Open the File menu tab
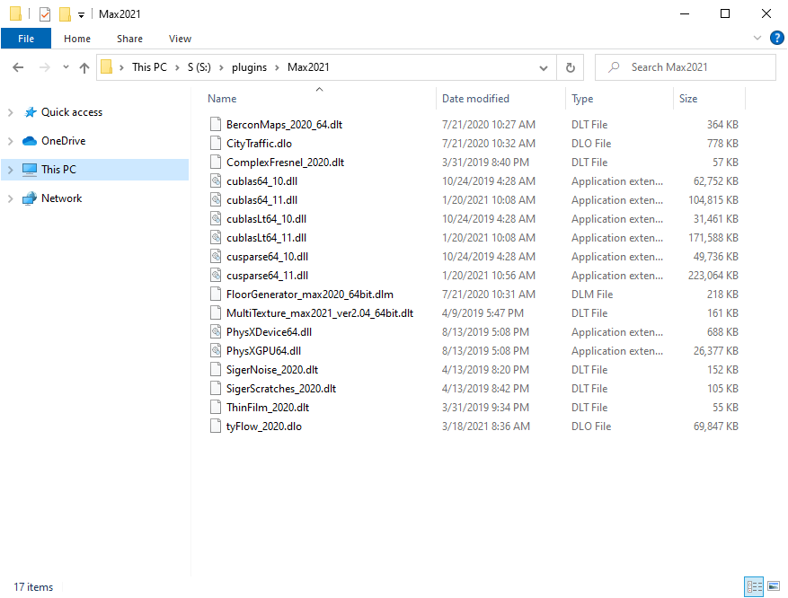Image resolution: width=788 pixels, height=598 pixels. 26,39
